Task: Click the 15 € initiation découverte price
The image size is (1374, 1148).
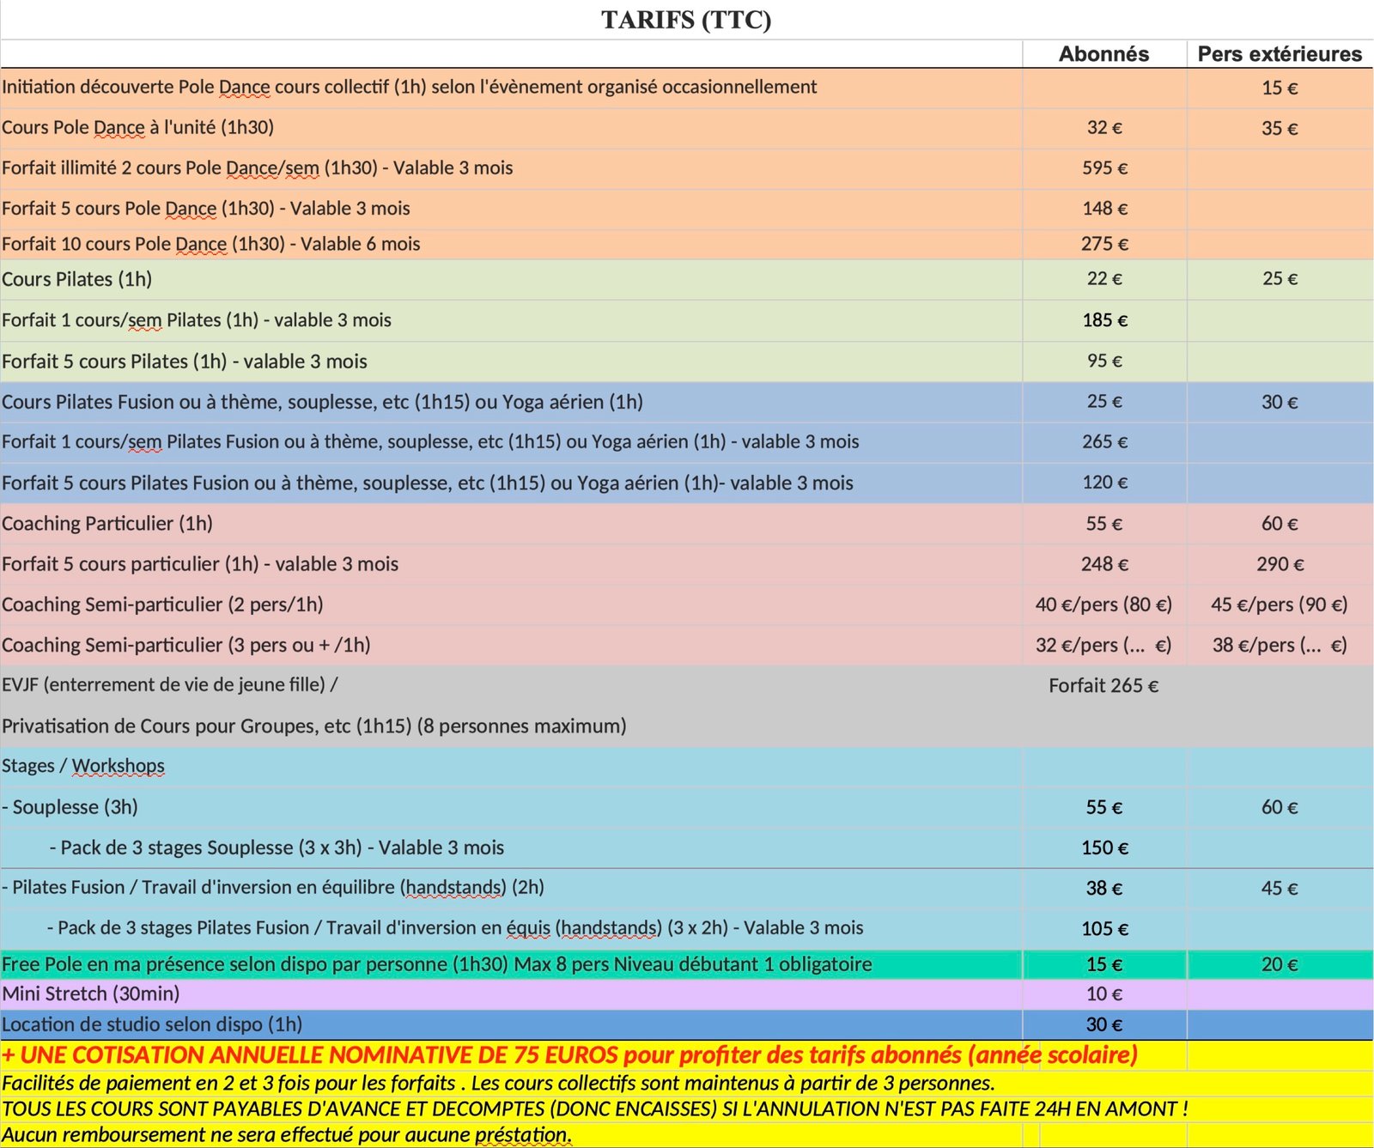Action: click(1279, 88)
